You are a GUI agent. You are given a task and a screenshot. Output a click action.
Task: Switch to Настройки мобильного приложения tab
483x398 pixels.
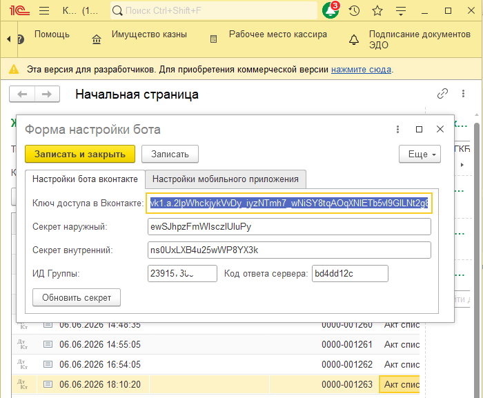226,179
